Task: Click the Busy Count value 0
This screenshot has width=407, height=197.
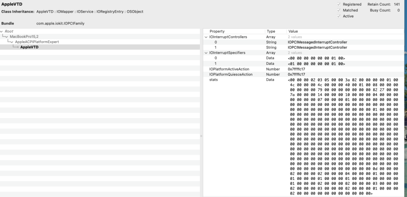Action: click(x=398, y=11)
